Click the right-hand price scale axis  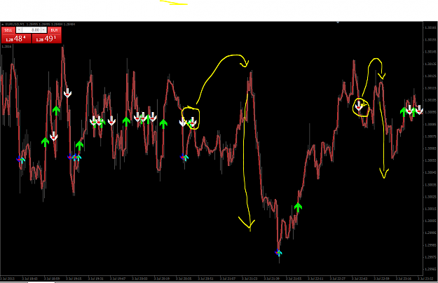tap(430, 149)
